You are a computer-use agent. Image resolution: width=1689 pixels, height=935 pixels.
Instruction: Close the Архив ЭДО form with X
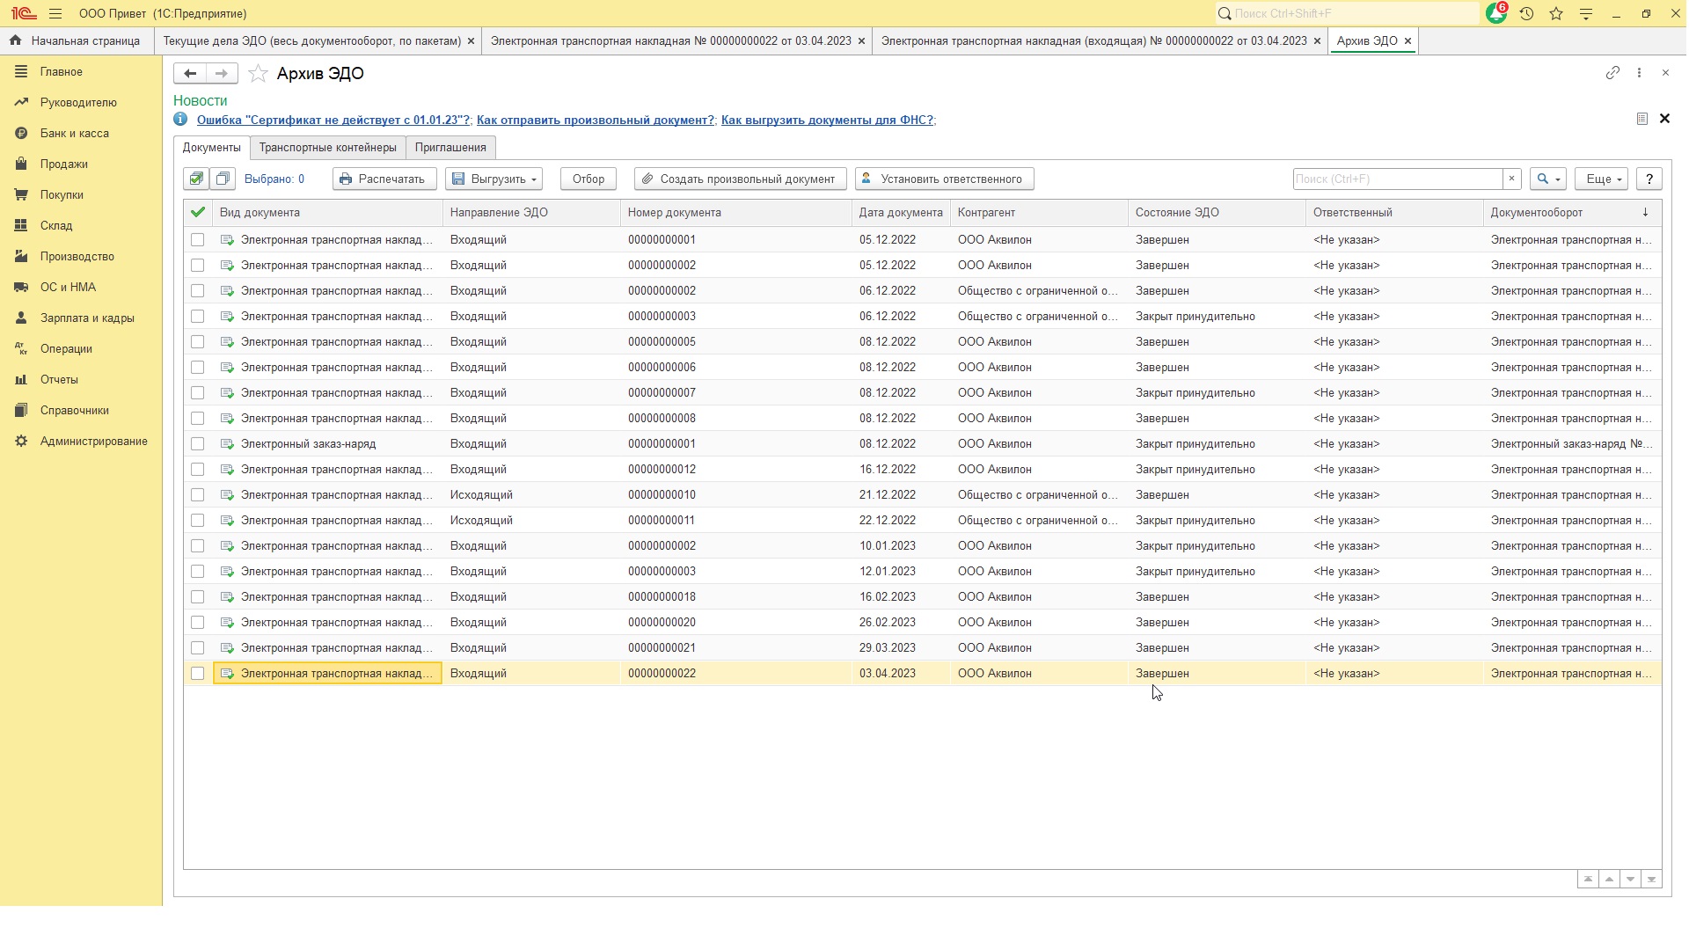[x=1665, y=73]
